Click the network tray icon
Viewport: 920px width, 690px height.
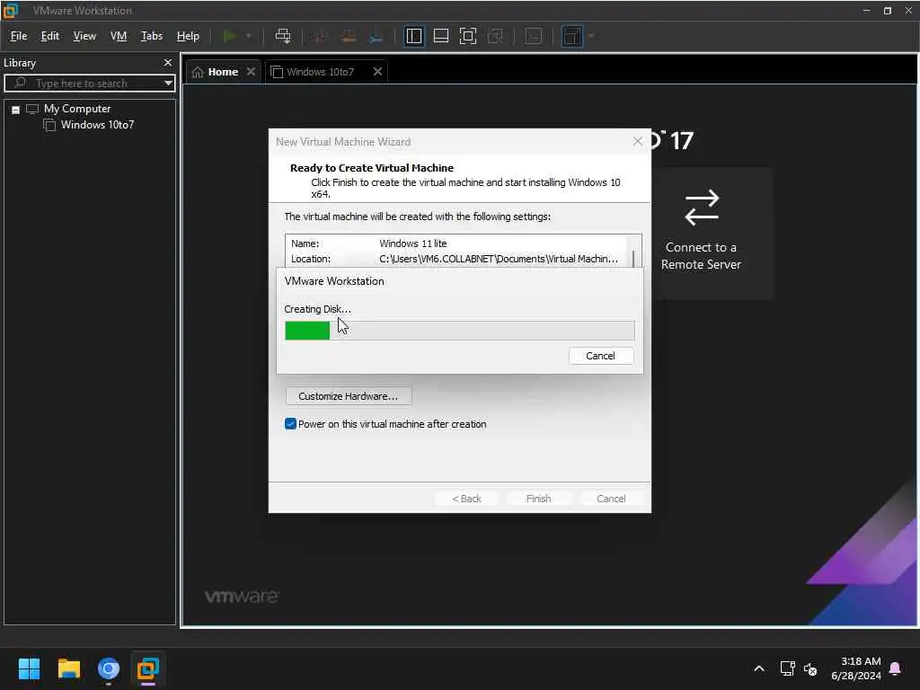(x=787, y=668)
